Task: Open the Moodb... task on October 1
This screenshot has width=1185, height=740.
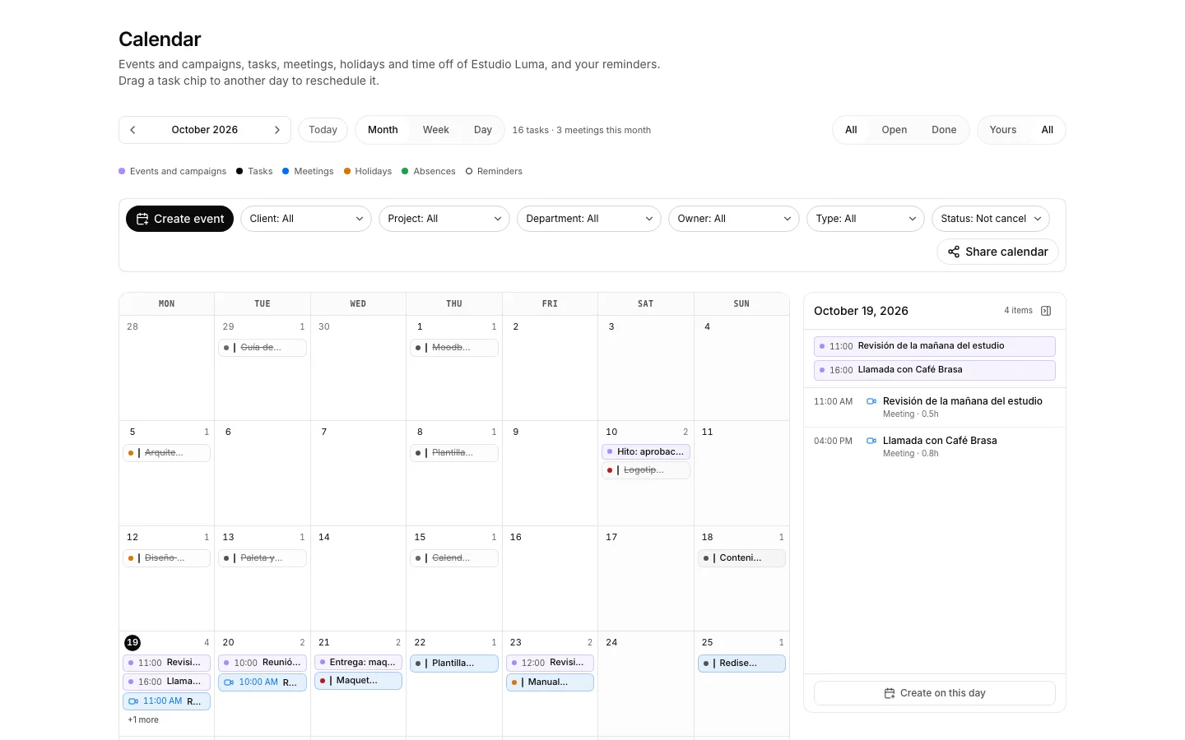Action: [454, 348]
